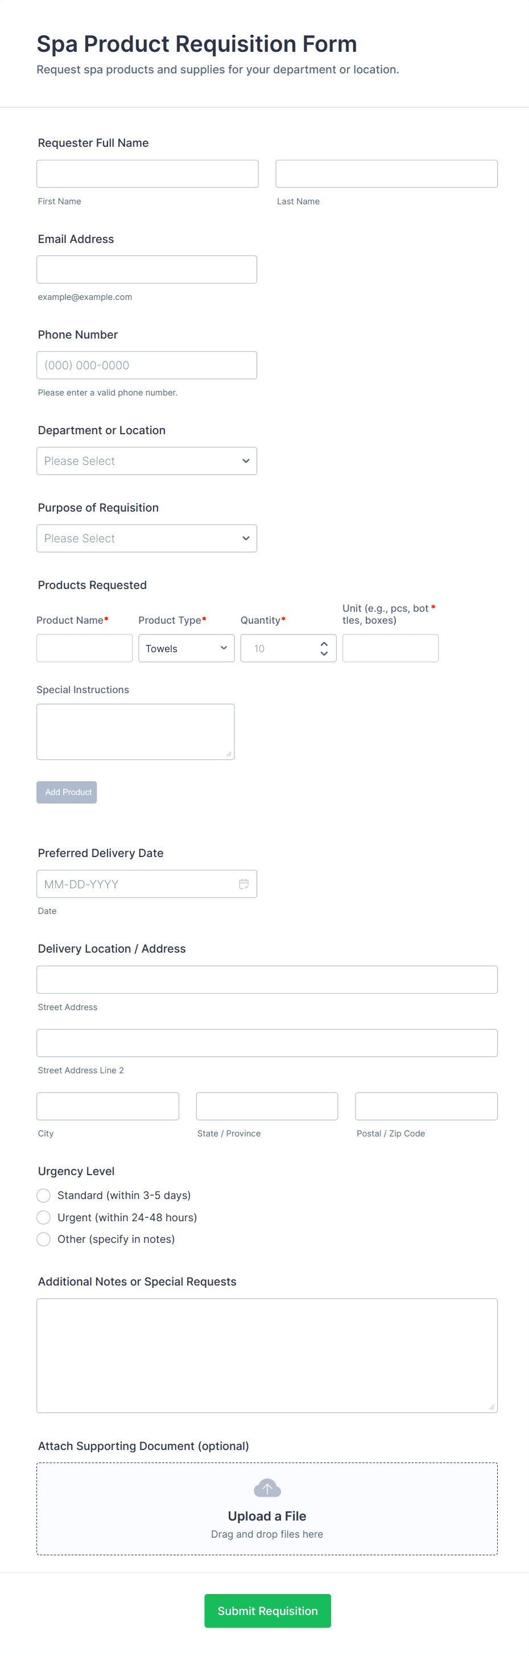Select Standard (within 3-5 days) urgency
Image resolution: width=529 pixels, height=1656 pixels.
[44, 1195]
